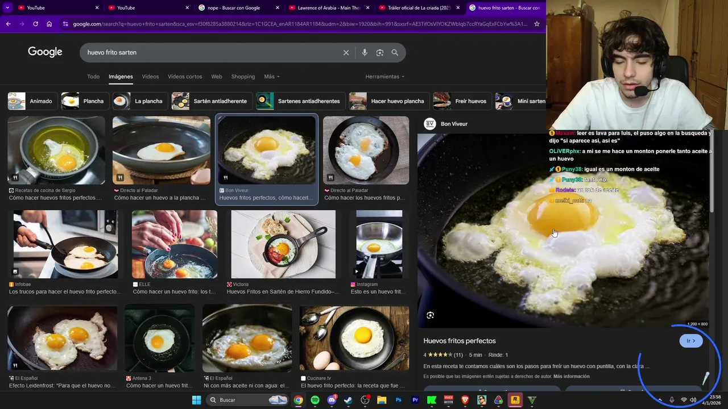Image resolution: width=728 pixels, height=409 pixels.
Task: Open Antena 3 fried egg image
Action: [159, 339]
